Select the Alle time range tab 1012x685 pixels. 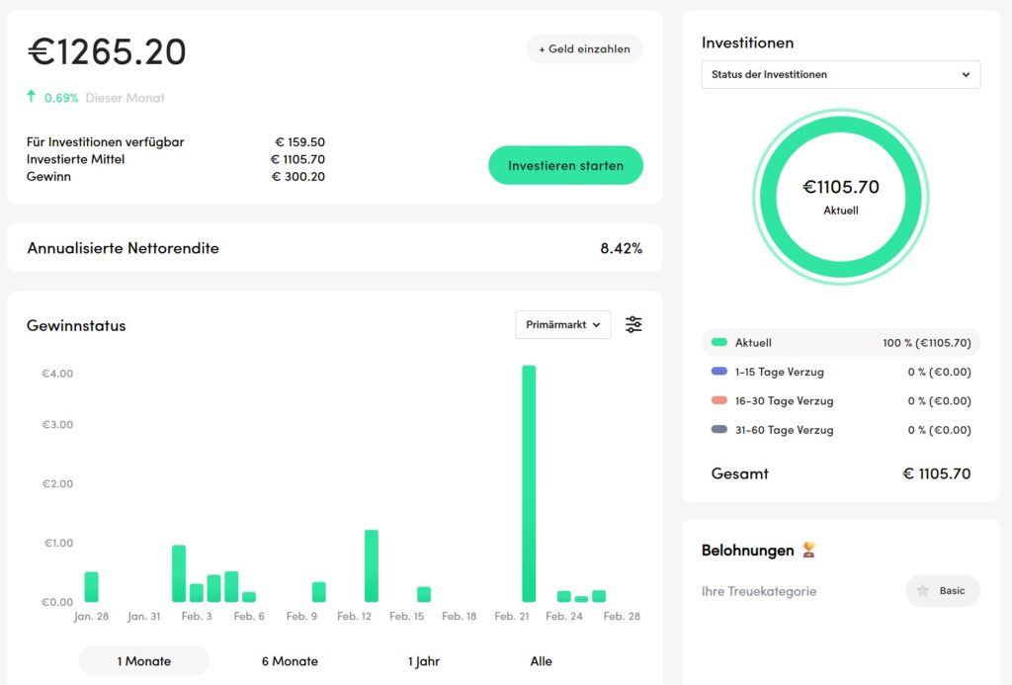pos(541,661)
